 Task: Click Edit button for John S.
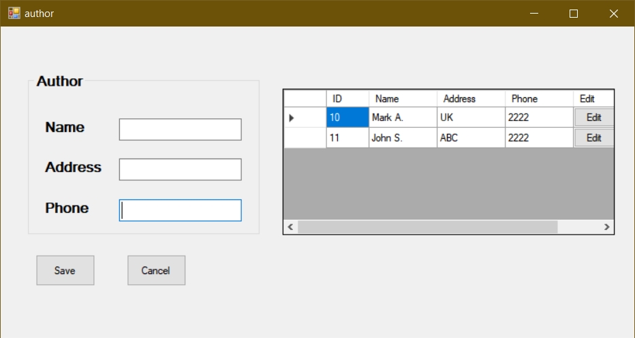(x=593, y=138)
